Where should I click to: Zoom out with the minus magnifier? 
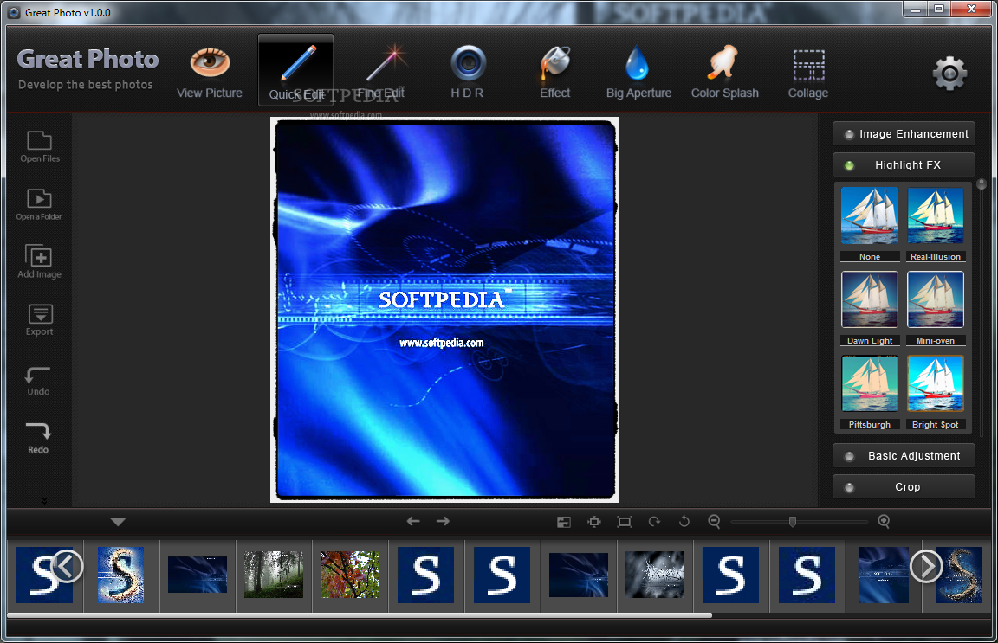pos(714,522)
